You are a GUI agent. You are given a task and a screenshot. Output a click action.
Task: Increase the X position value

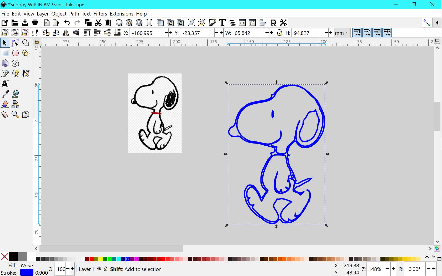[171, 33]
